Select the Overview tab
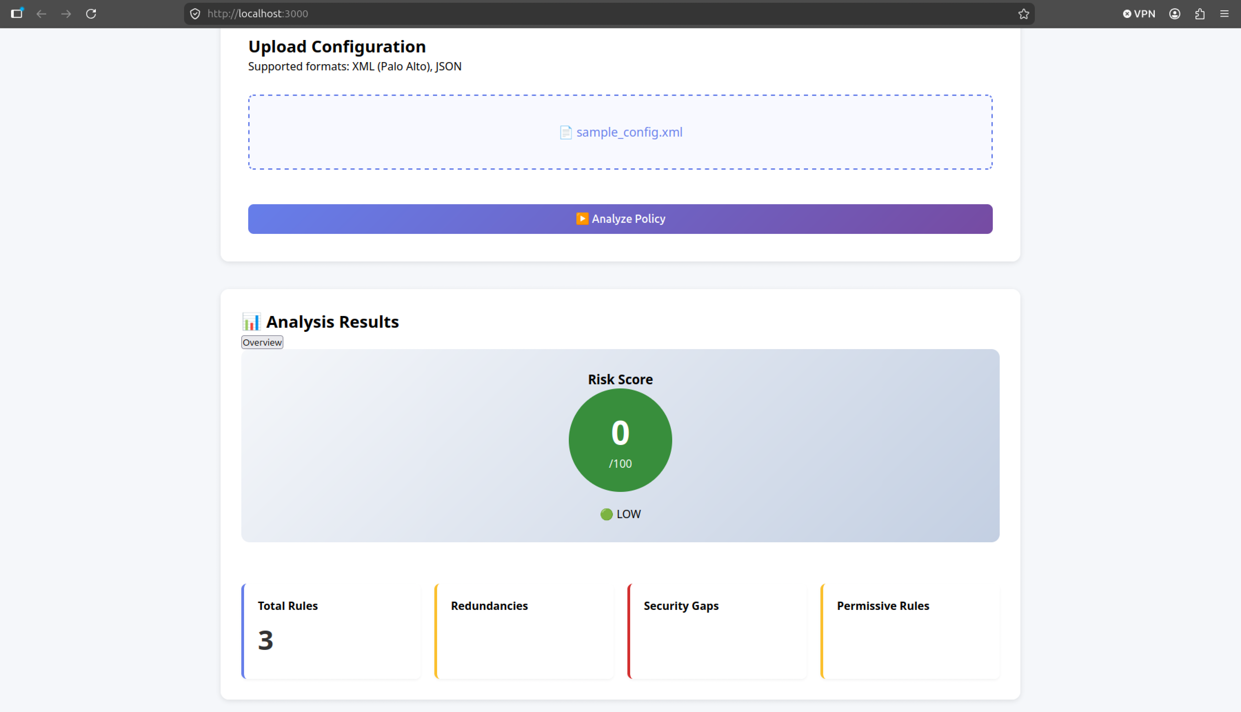Screen dimensions: 1241x712 (x=262, y=342)
